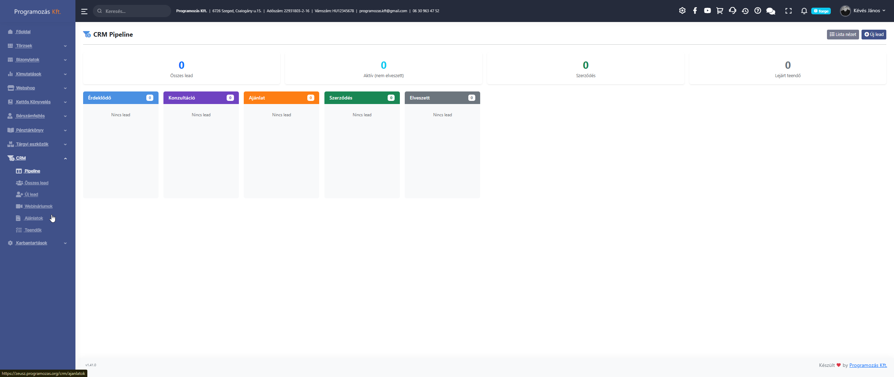The width and height of the screenshot is (894, 377).
Task: Click the Webshop store icon
Action: coord(10,88)
